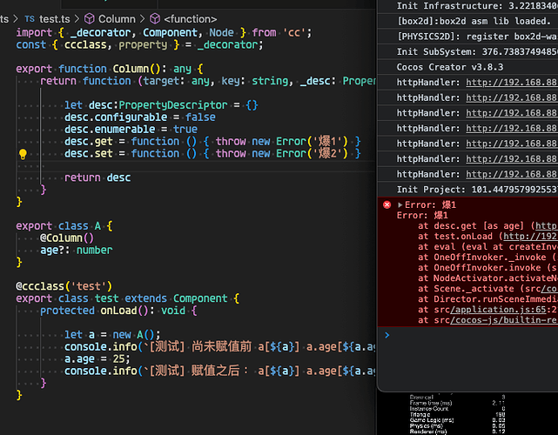This screenshot has height=435, width=558.
Task: Click 'a.age = 25;' code line
Action: point(97,359)
